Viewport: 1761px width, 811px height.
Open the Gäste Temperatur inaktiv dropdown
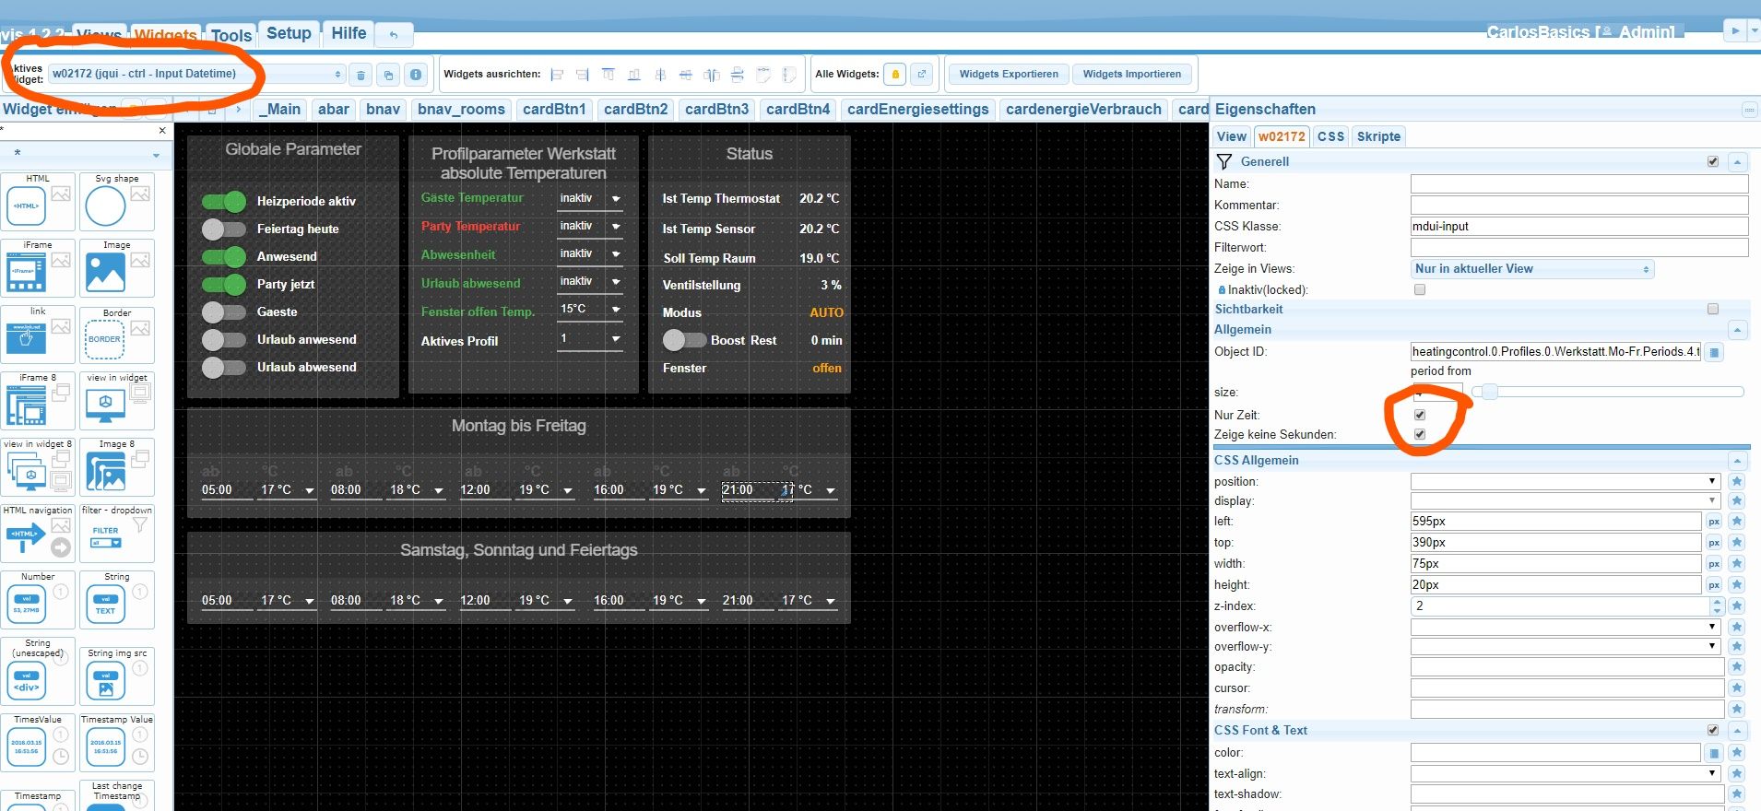[x=590, y=198]
